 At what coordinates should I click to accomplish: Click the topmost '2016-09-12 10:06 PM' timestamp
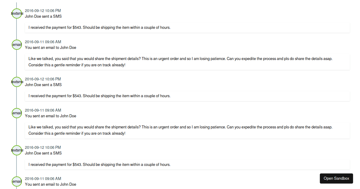(43, 10)
